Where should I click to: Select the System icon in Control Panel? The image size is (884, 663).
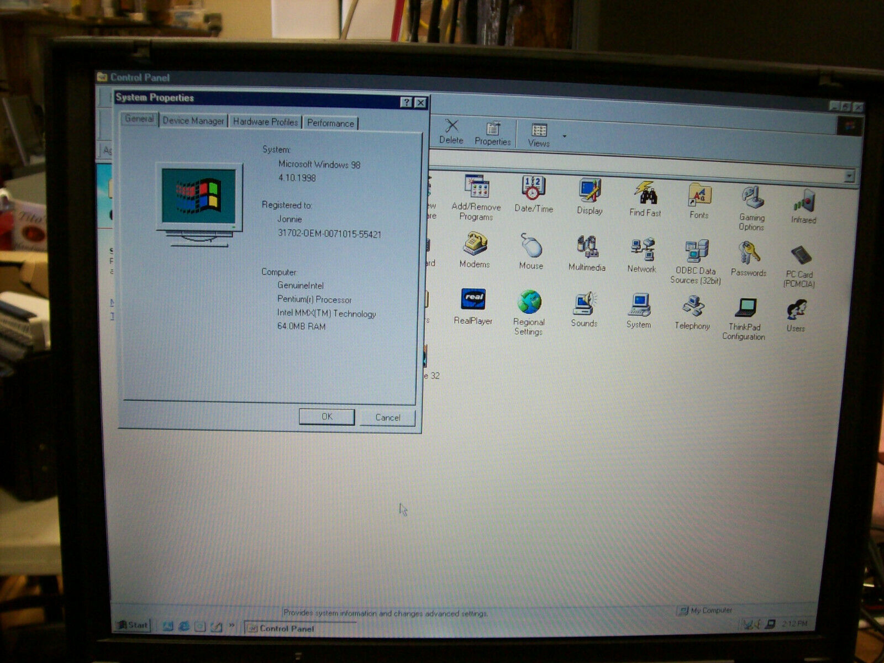click(639, 311)
